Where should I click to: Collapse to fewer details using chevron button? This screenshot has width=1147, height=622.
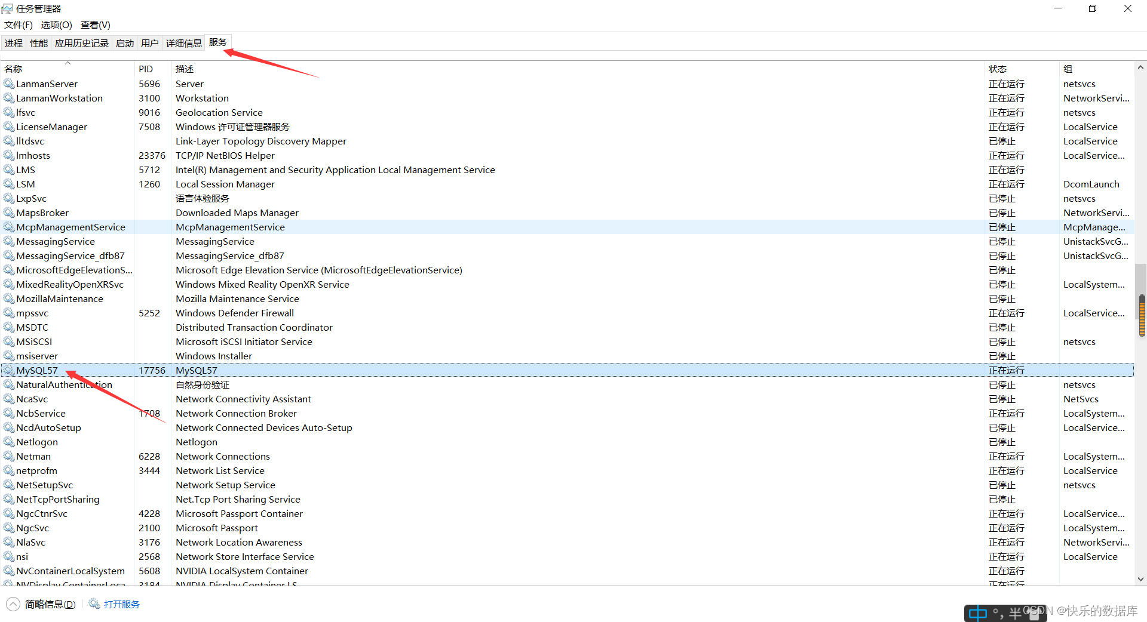coord(13,604)
